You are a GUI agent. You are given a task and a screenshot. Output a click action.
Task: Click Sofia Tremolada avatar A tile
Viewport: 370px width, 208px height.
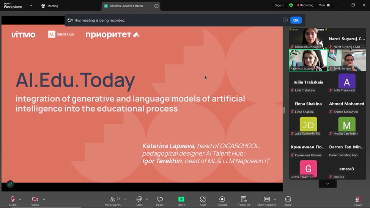(347, 82)
